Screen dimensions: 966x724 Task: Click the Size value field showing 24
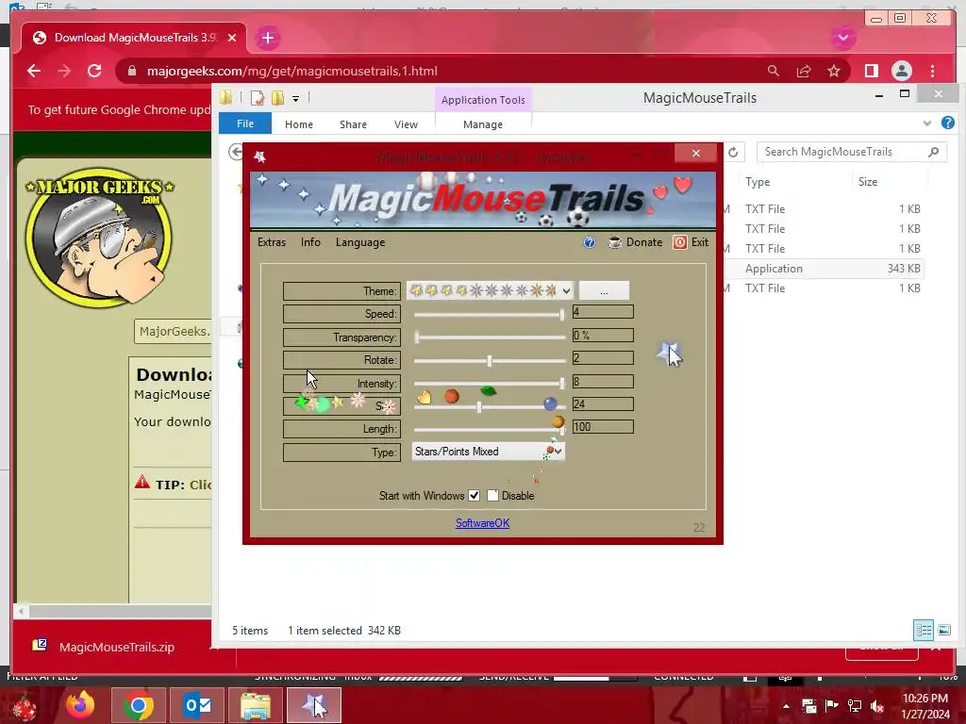pos(603,403)
